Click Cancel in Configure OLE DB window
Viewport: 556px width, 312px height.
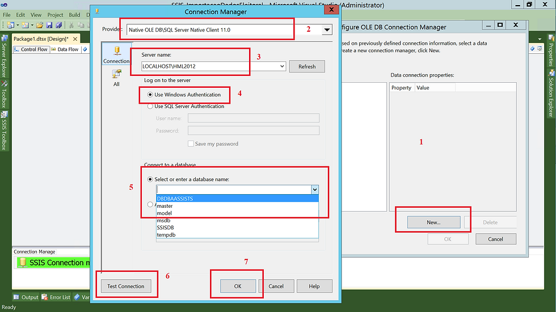(495, 239)
